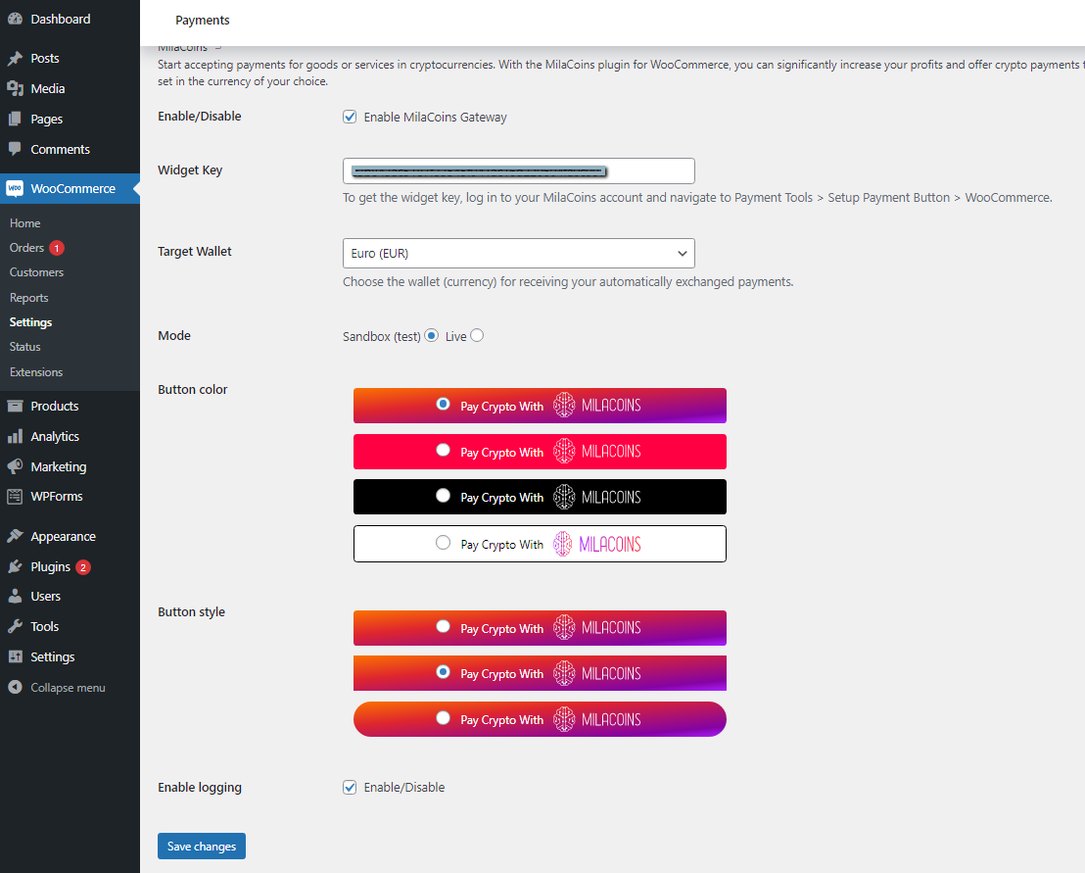1085x873 pixels.
Task: Click the Orders red notification badge
Action: pos(57,248)
